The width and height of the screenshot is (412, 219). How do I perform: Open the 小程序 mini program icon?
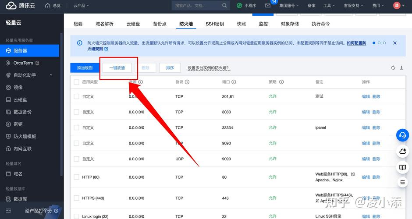pos(239,6)
